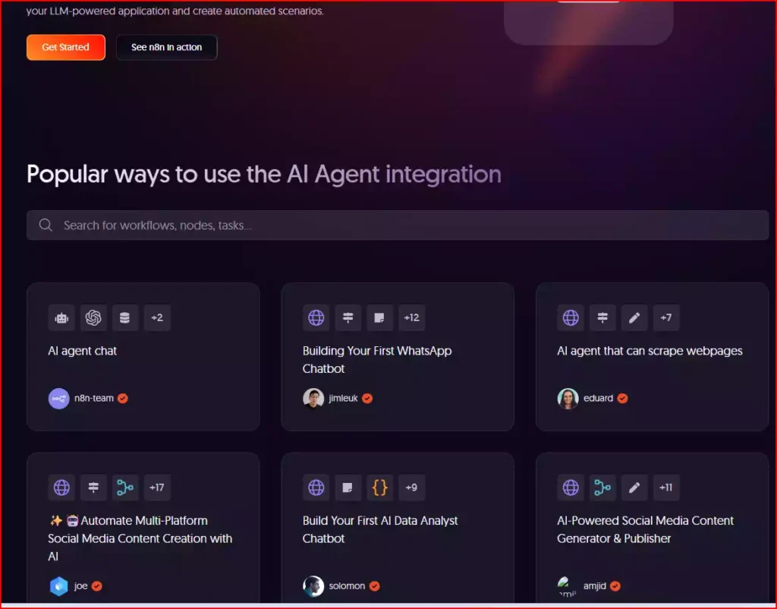
Task: Click the +7 badge on scrape webpages card
Action: point(666,317)
